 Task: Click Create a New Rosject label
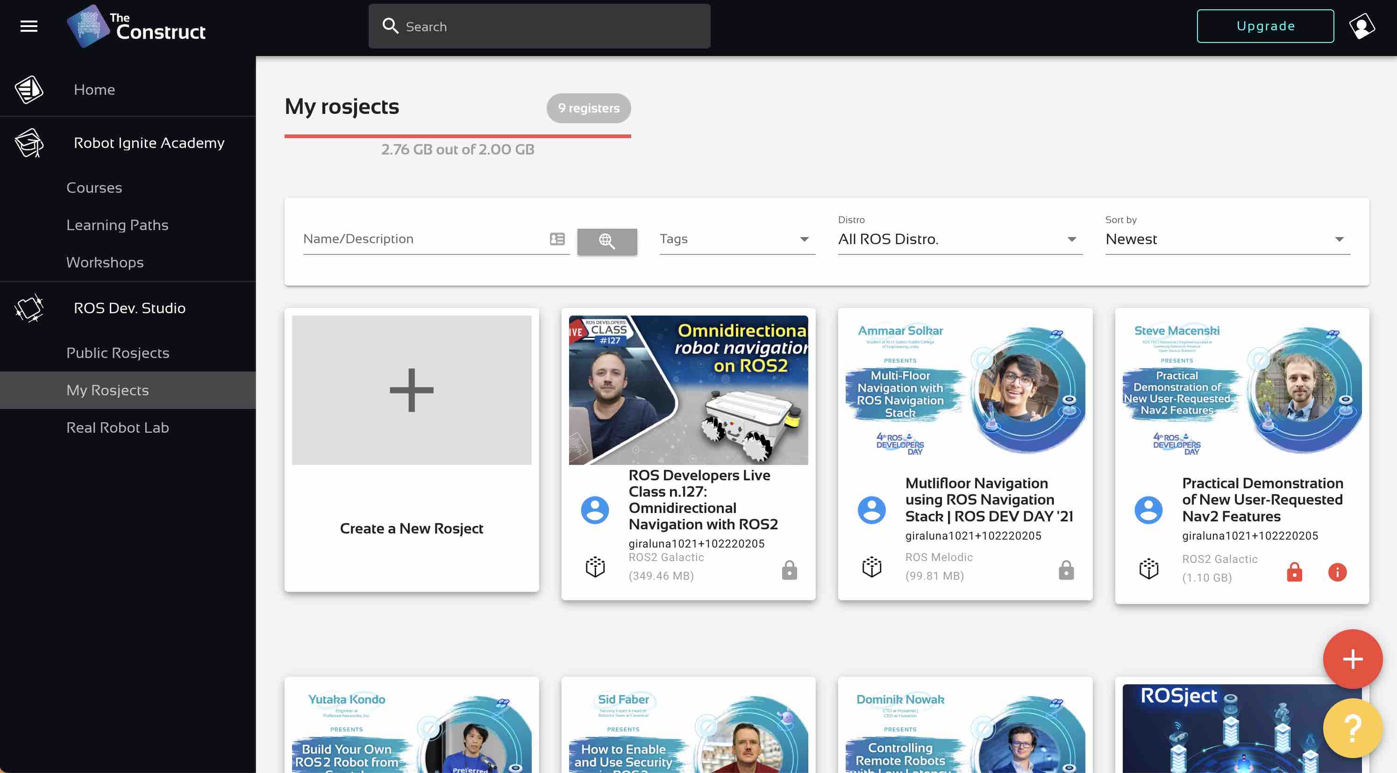(411, 528)
